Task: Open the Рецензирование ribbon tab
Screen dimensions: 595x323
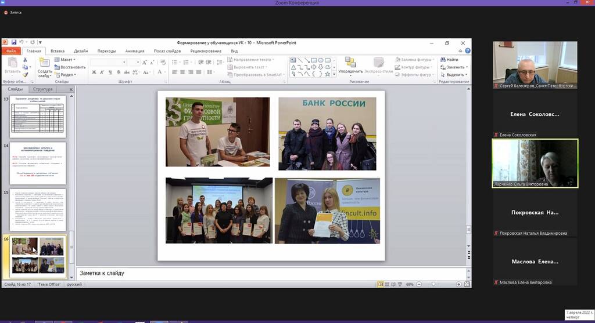Action: point(206,51)
